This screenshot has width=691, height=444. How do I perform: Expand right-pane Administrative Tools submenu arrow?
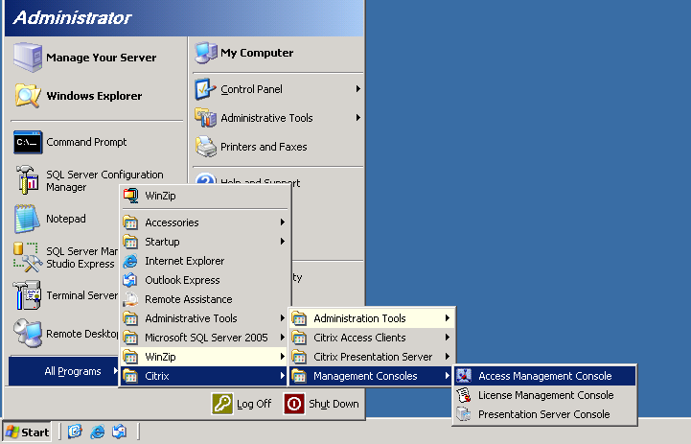click(357, 118)
